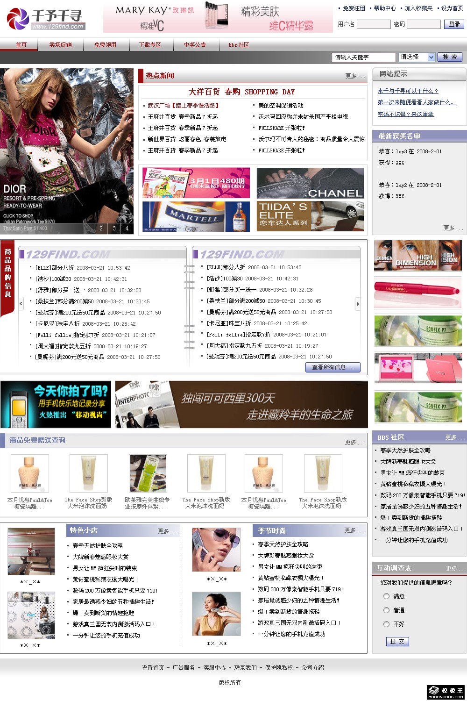Select the 首页 navigation tab
The height and width of the screenshot is (701, 467).
tap(21, 45)
